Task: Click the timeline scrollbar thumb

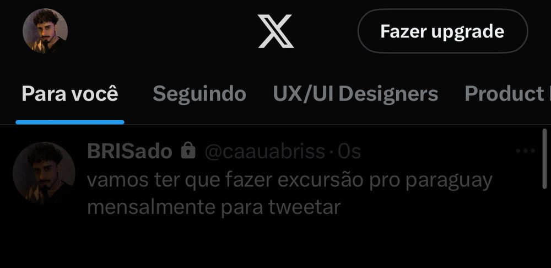Action: (545, 159)
